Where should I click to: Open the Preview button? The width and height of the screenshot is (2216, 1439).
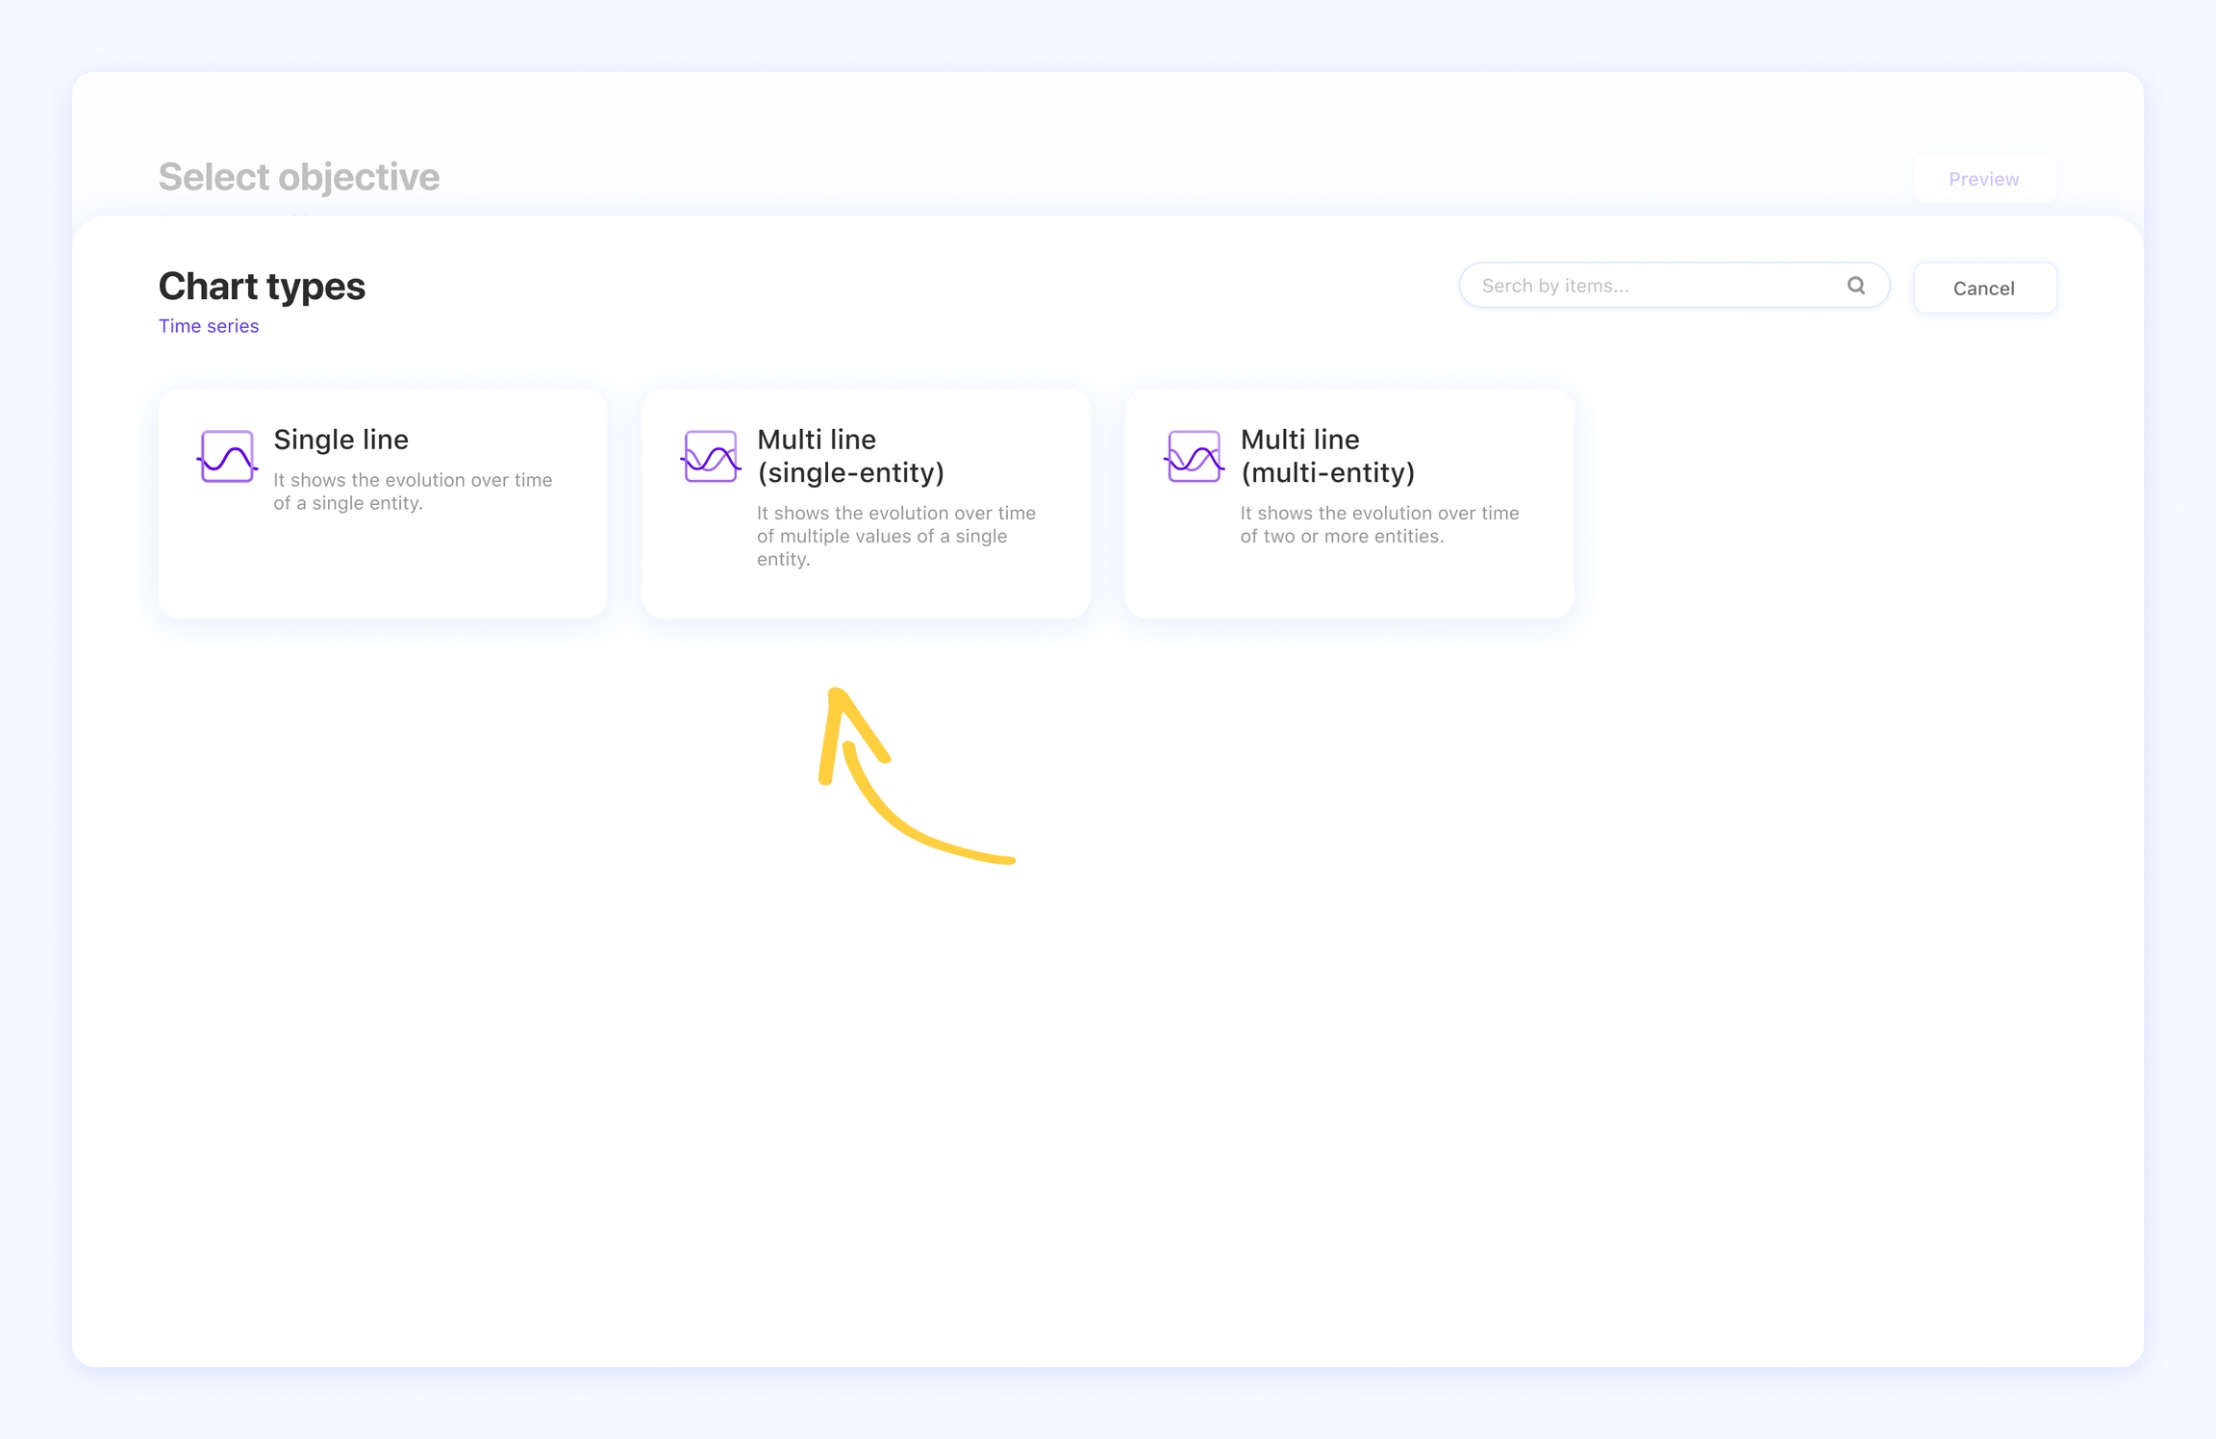point(1984,179)
